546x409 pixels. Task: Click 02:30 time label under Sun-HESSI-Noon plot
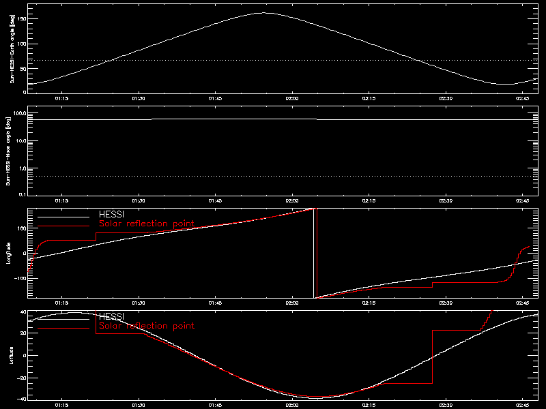pos(446,200)
